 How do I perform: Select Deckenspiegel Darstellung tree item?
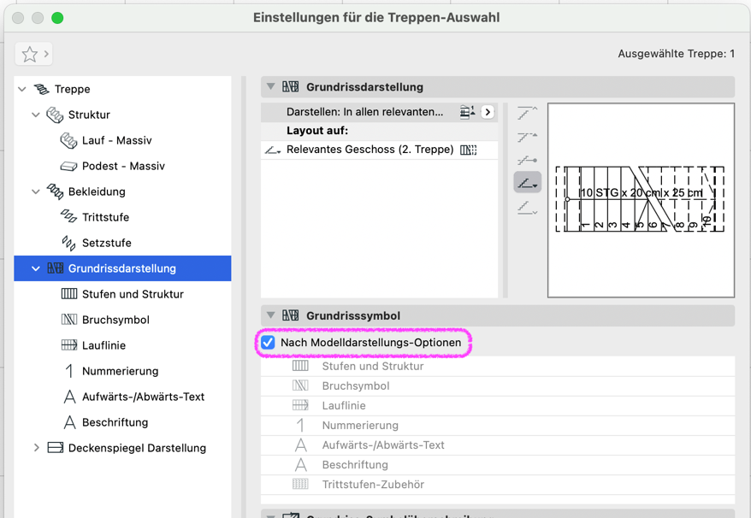click(137, 448)
